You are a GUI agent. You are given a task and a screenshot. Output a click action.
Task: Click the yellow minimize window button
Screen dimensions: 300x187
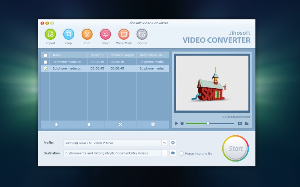[47, 23]
